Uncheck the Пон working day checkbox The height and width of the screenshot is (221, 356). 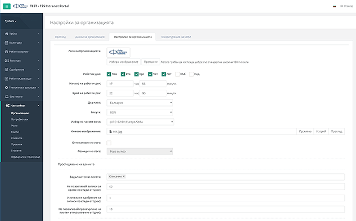(109, 74)
